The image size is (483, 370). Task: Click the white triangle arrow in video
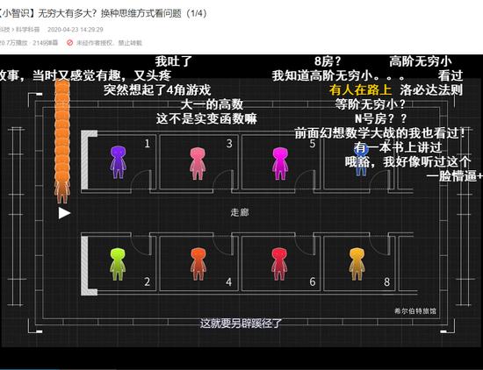click(x=64, y=213)
